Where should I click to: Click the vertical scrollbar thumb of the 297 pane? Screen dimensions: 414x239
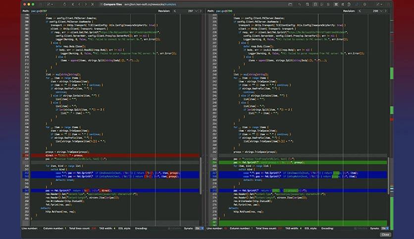coord(201,176)
